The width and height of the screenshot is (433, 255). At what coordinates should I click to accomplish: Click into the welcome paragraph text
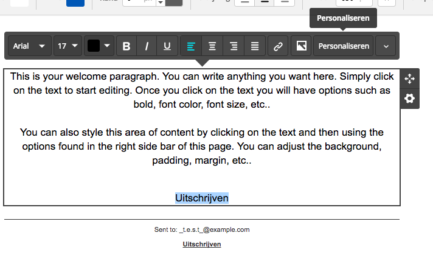tap(202, 91)
